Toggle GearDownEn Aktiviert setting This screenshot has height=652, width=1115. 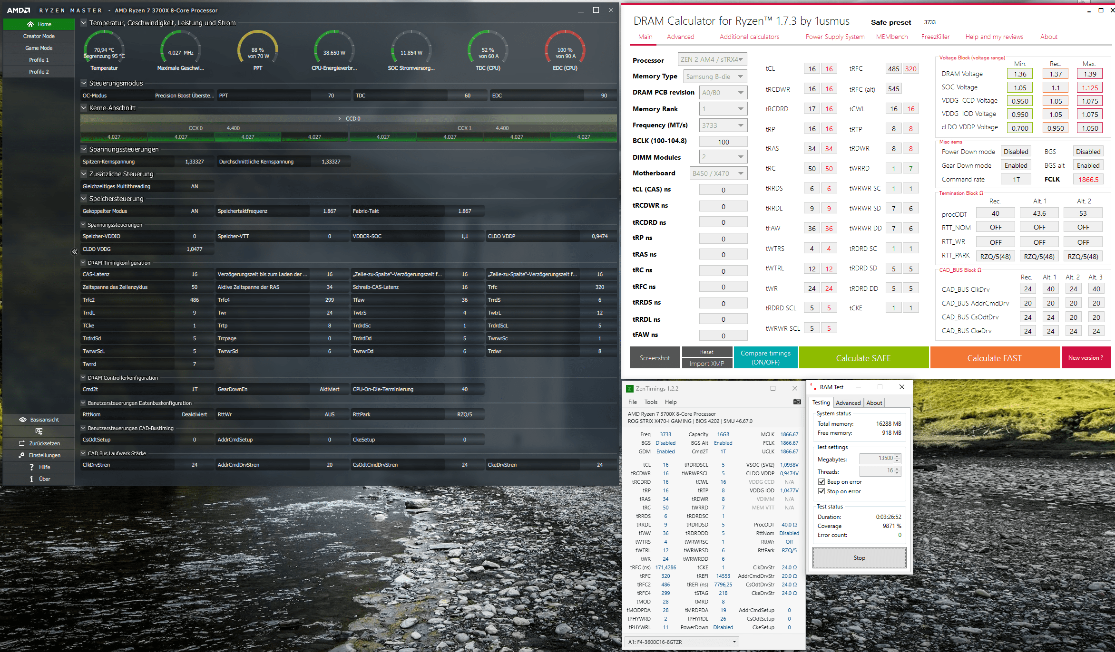329,389
